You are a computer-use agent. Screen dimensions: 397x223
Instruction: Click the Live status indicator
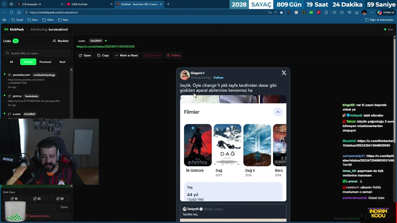(389, 29)
